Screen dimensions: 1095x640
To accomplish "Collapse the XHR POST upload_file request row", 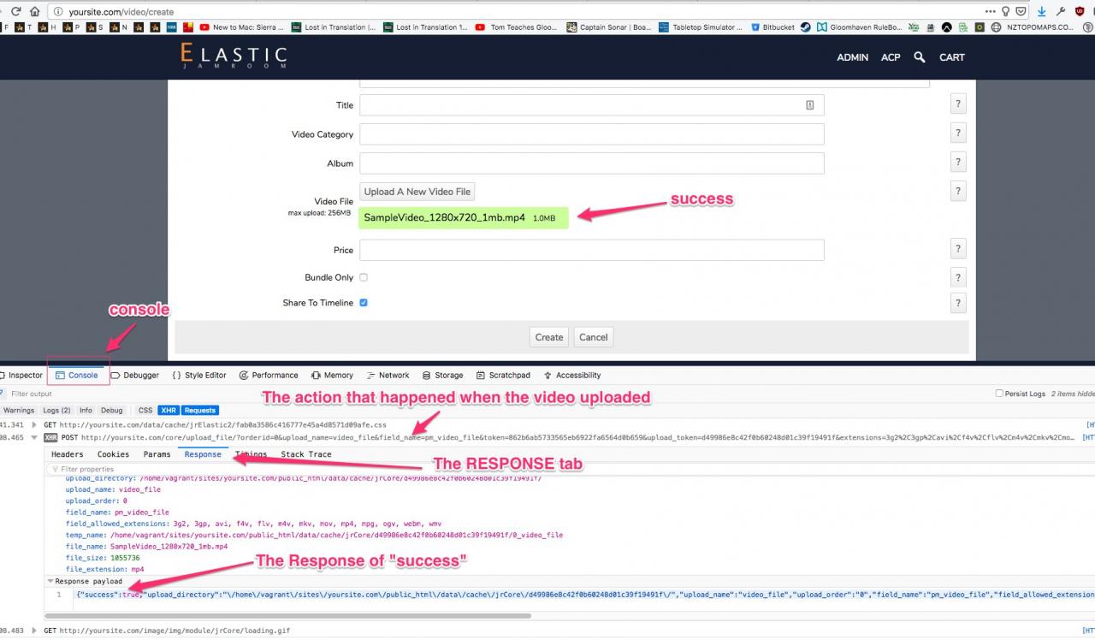I will (x=35, y=437).
